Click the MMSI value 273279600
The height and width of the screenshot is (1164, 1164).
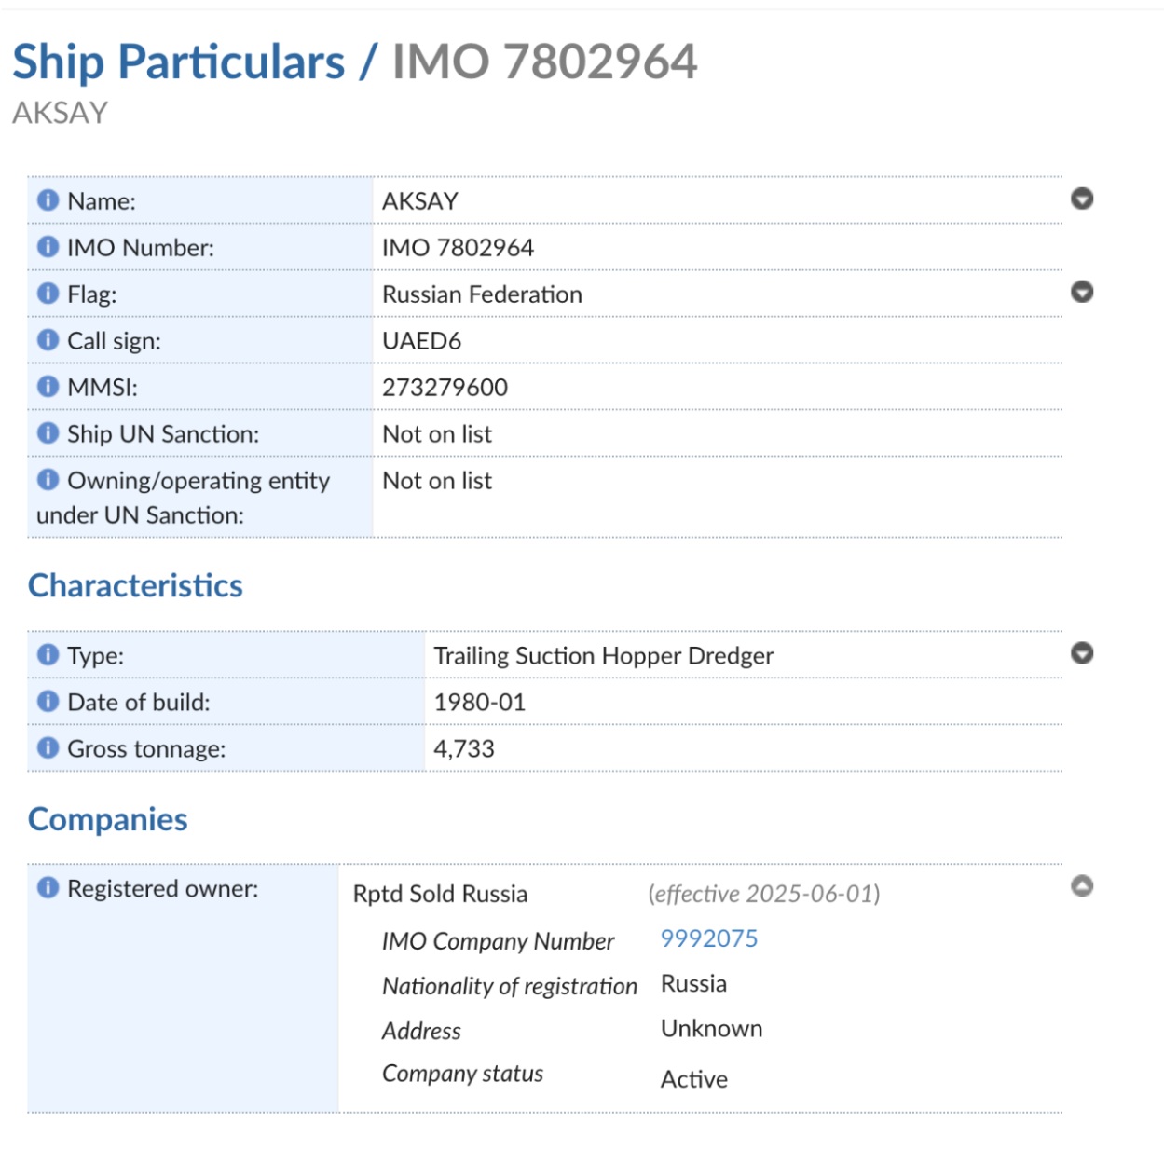(445, 387)
